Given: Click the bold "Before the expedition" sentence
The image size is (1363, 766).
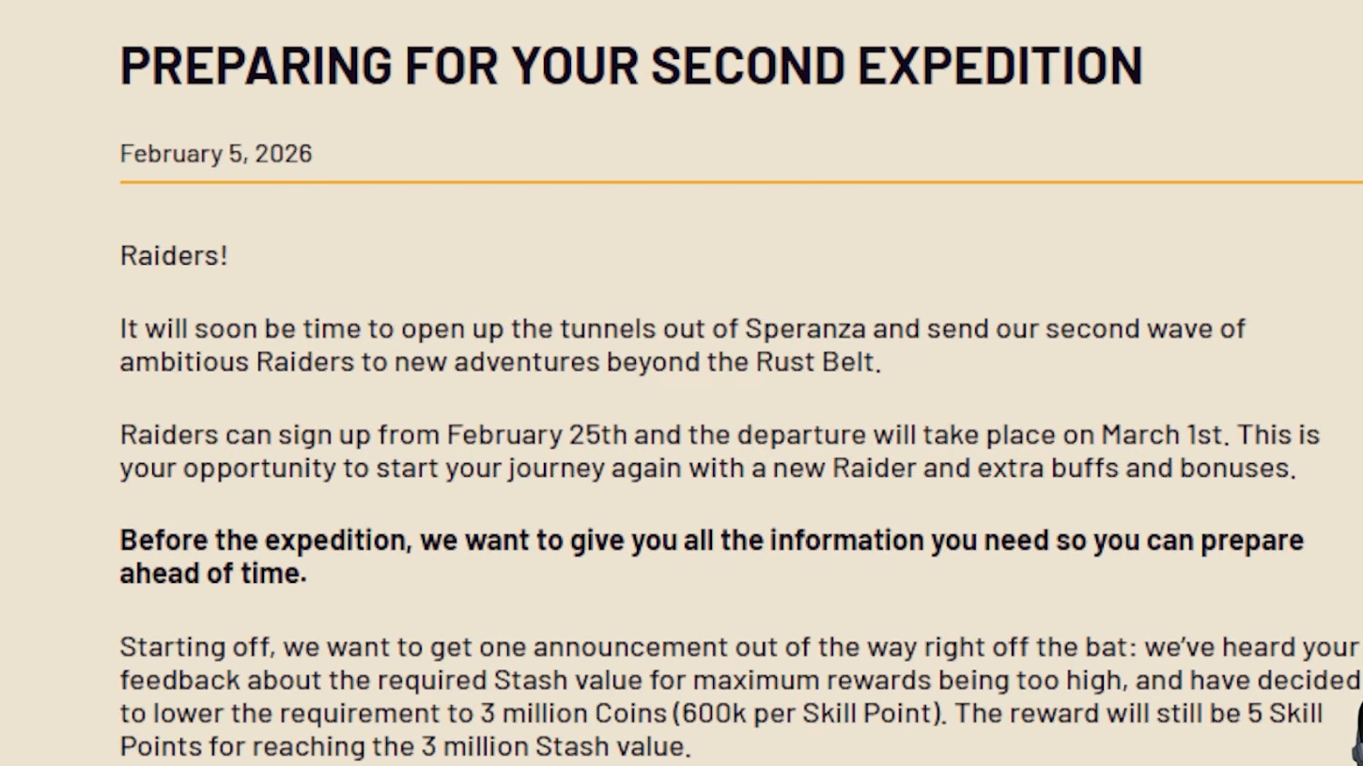Looking at the screenshot, I should point(711,541).
